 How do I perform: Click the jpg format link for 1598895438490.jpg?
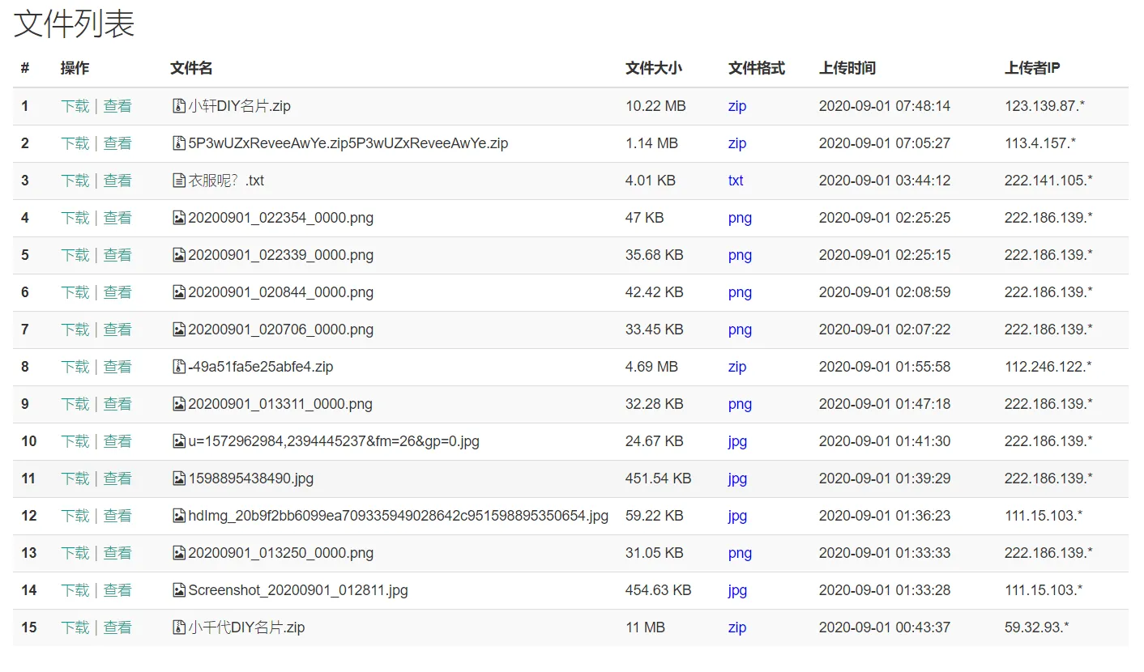point(737,478)
